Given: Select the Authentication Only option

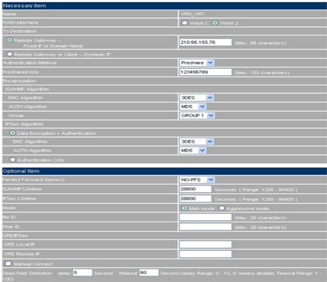Looking at the screenshot, I should pyautogui.click(x=13, y=160).
